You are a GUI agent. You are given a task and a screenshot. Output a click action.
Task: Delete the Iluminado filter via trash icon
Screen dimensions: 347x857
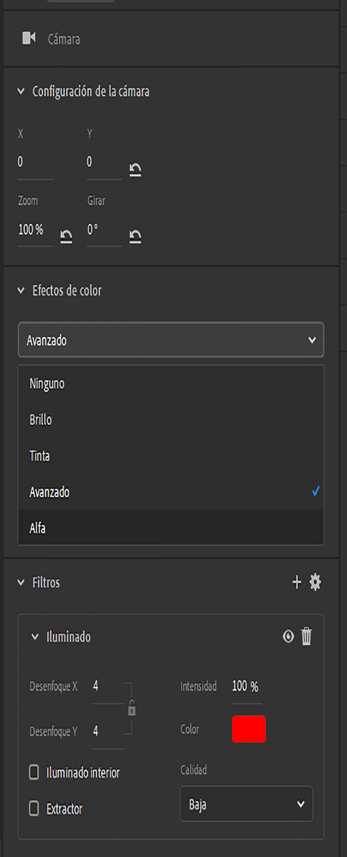tap(307, 636)
